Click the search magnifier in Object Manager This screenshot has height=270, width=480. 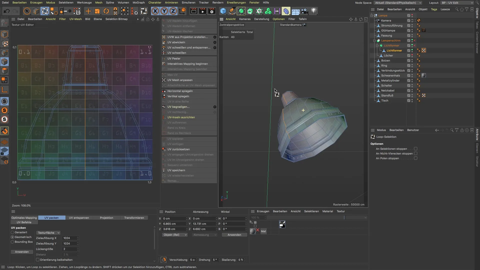(x=457, y=9)
